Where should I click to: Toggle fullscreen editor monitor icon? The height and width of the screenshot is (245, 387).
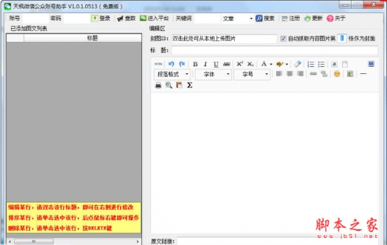(x=371, y=64)
